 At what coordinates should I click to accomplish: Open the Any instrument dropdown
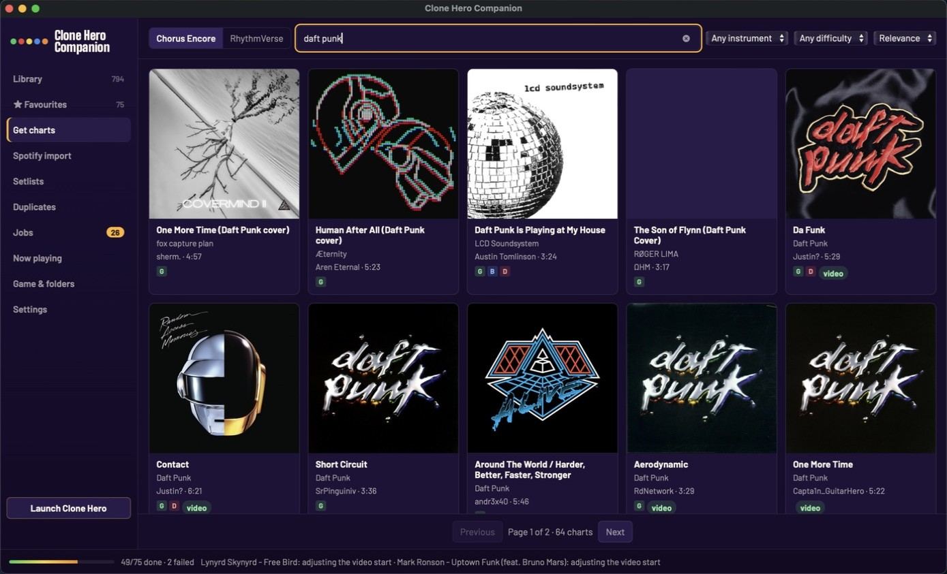point(747,38)
